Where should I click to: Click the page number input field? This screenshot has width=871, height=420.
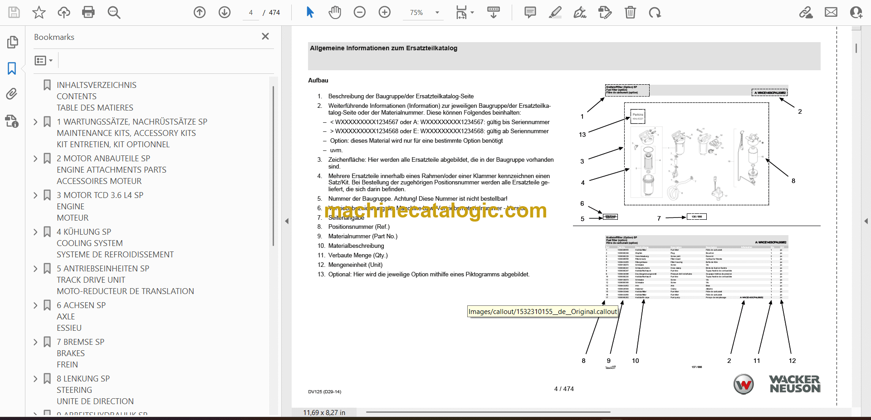pyautogui.click(x=251, y=13)
